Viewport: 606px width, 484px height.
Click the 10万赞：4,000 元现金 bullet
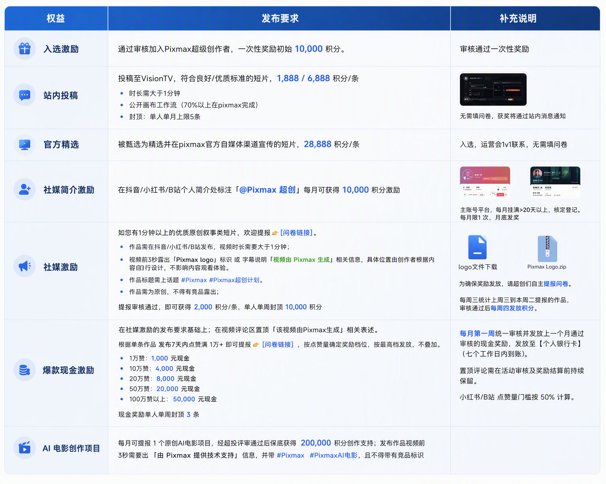pos(162,368)
